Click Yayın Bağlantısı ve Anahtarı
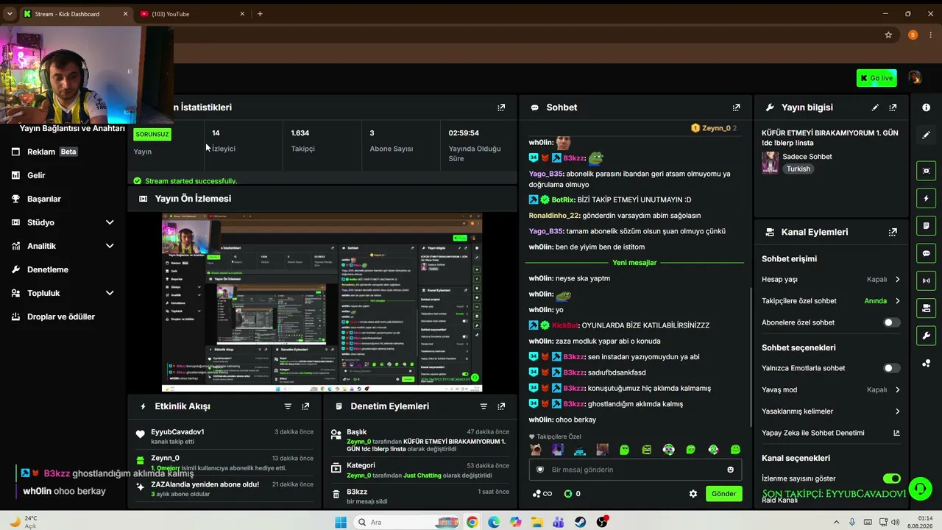This screenshot has width=942, height=530. tap(72, 128)
